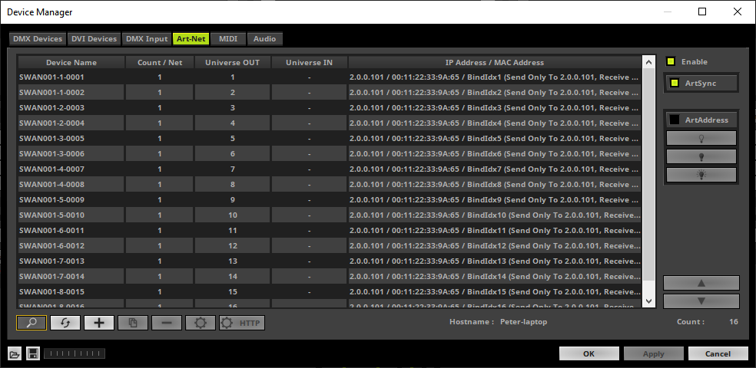756x368 pixels.
Task: Switch to the DMX Devices tab
Action: (38, 39)
